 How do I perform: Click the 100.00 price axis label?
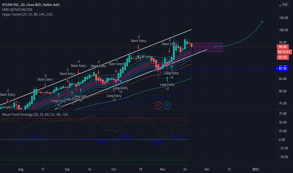284,30
